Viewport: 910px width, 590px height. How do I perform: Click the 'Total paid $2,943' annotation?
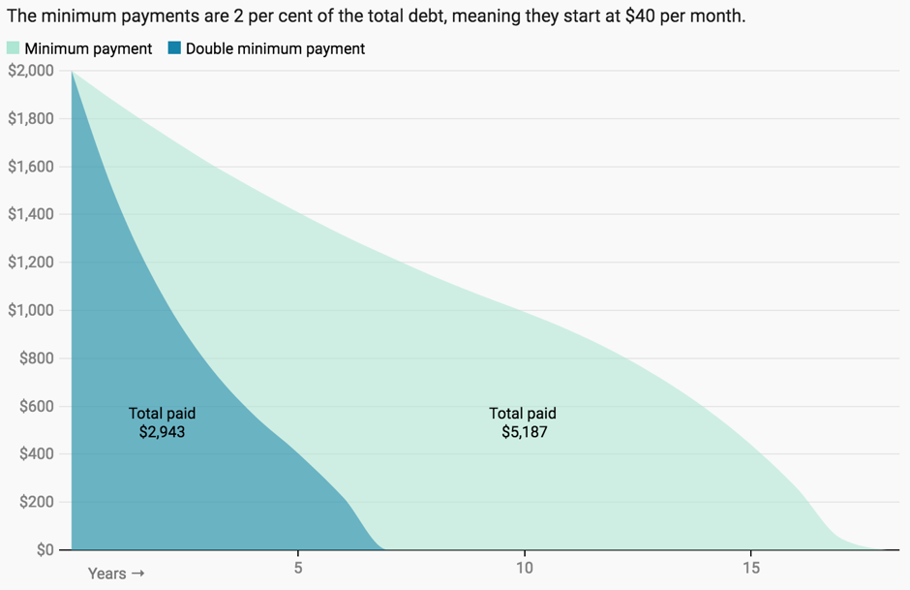(162, 423)
